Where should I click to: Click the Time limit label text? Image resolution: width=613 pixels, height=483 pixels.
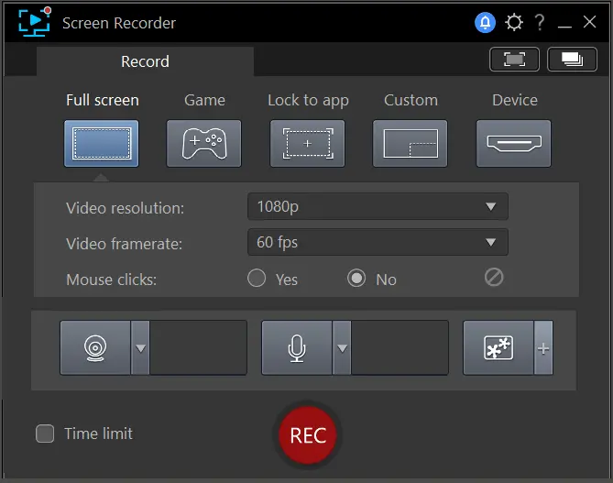point(99,434)
